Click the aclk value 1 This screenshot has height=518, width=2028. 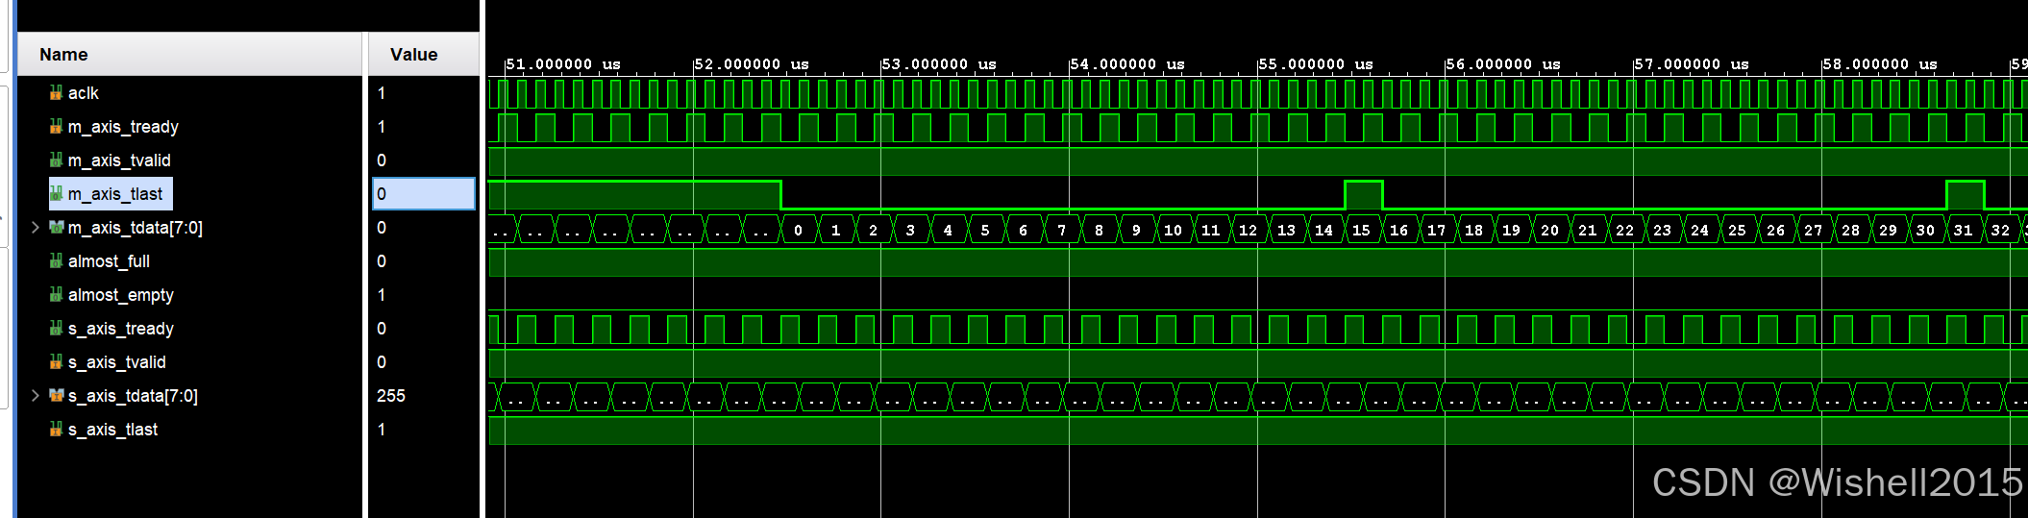point(382,93)
